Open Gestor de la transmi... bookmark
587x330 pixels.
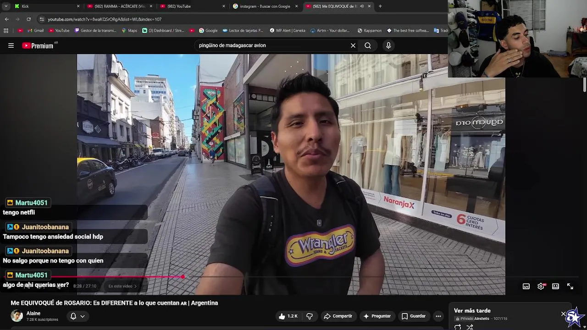(x=95, y=31)
